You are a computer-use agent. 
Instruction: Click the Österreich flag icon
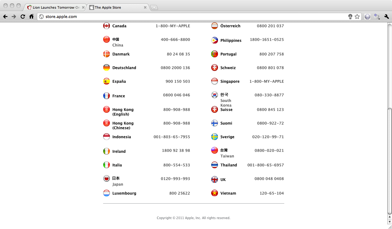pyautogui.click(x=215, y=26)
